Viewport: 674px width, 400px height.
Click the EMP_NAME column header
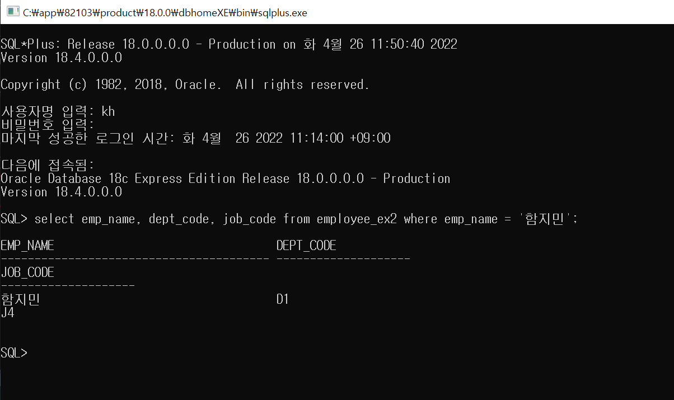pos(27,246)
